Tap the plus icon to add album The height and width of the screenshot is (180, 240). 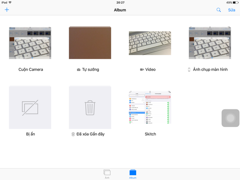7,10
